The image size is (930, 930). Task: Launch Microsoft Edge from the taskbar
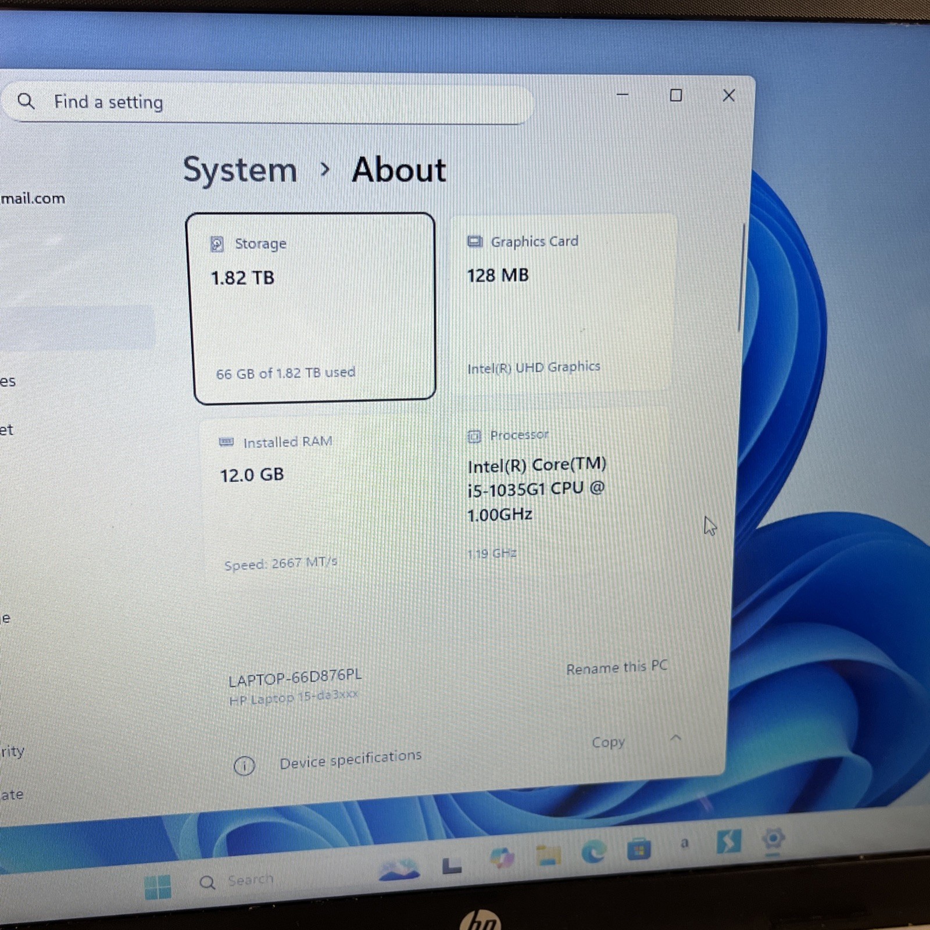click(593, 852)
